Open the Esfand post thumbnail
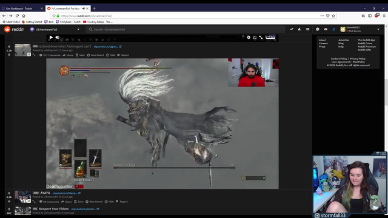The width and height of the screenshot is (388, 218). pyautogui.click(x=23, y=50)
